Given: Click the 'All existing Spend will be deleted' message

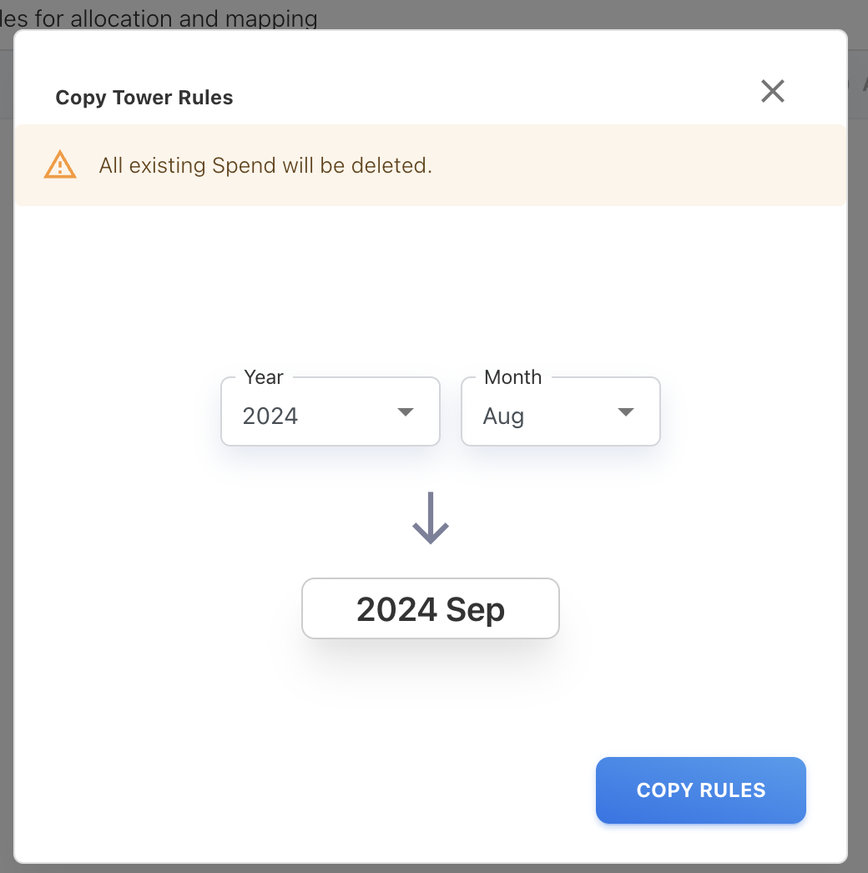Looking at the screenshot, I should 265,165.
